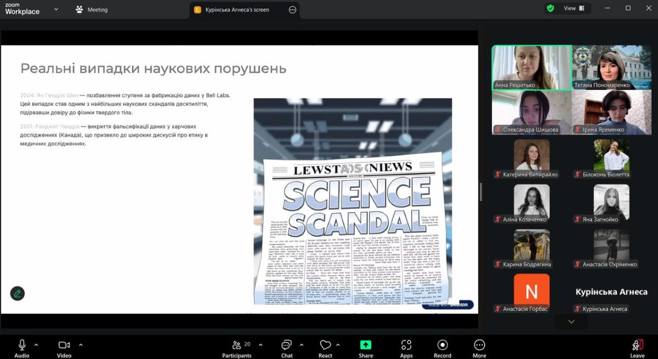Unmute using the Audio microphone icon
The height and width of the screenshot is (359, 658).
click(22, 345)
